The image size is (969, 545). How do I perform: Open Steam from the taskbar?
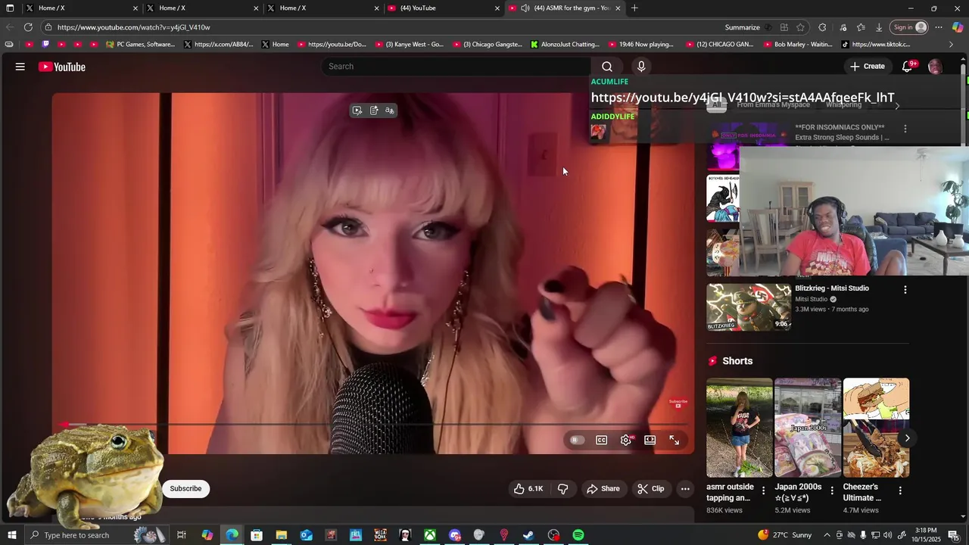click(x=529, y=535)
